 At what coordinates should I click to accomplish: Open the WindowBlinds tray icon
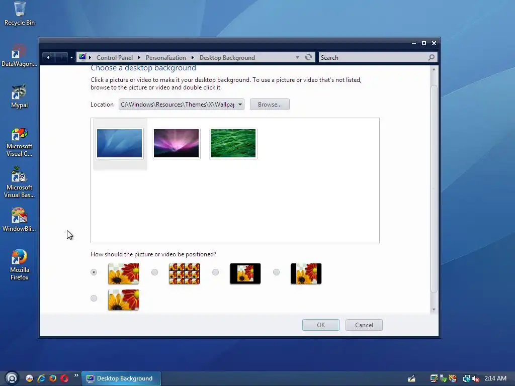[453, 378]
